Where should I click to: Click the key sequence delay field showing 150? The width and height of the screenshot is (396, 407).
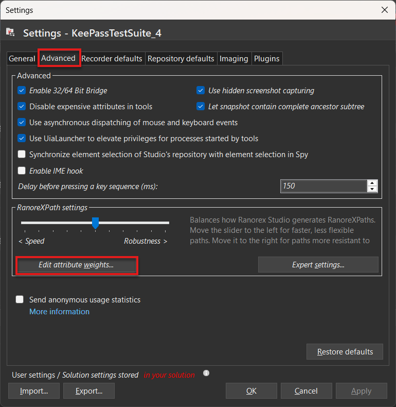(x=323, y=186)
